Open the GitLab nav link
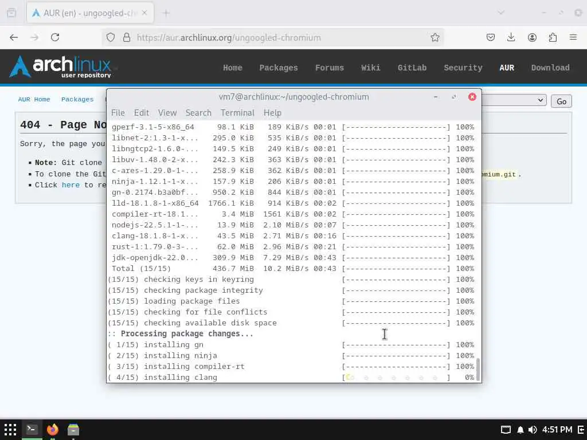The height and width of the screenshot is (440, 587). (412, 68)
